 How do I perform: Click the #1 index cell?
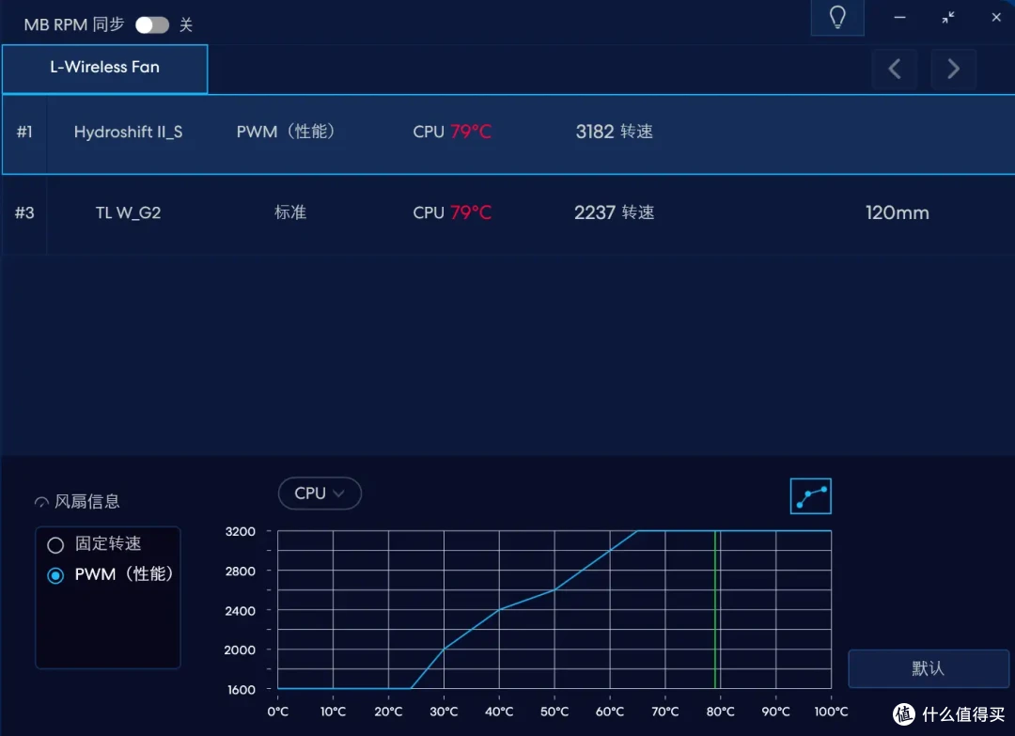click(24, 134)
